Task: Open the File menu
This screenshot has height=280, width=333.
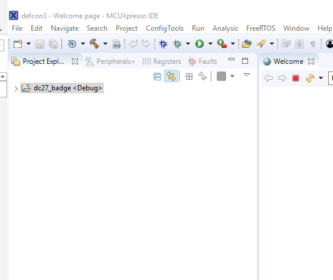Action: tap(17, 28)
